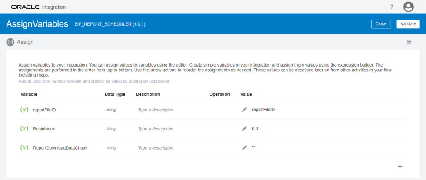Click the variable icon next to reportFileID
Image resolution: width=426 pixels, height=180 pixels.
(x=24, y=110)
